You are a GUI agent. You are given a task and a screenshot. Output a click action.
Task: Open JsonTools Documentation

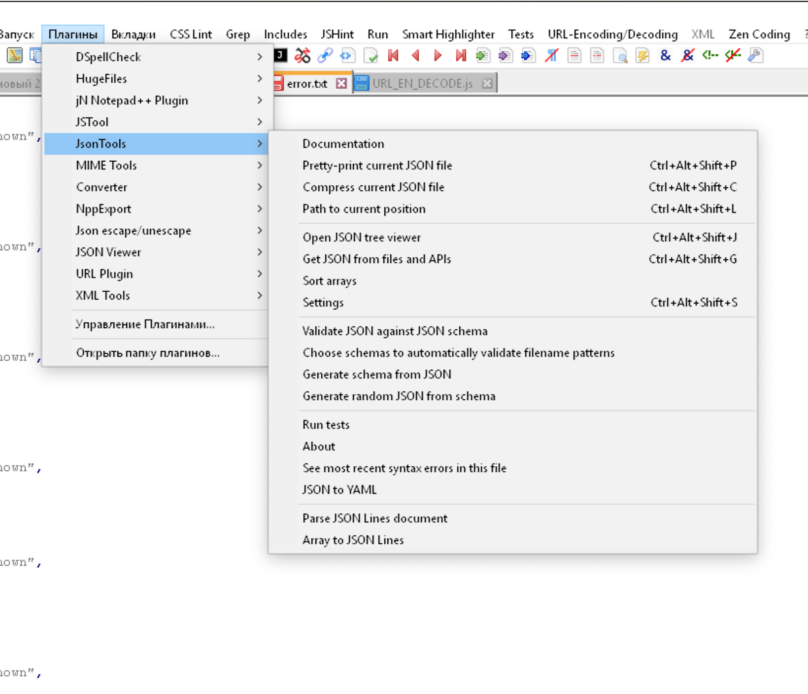coord(512,144)
